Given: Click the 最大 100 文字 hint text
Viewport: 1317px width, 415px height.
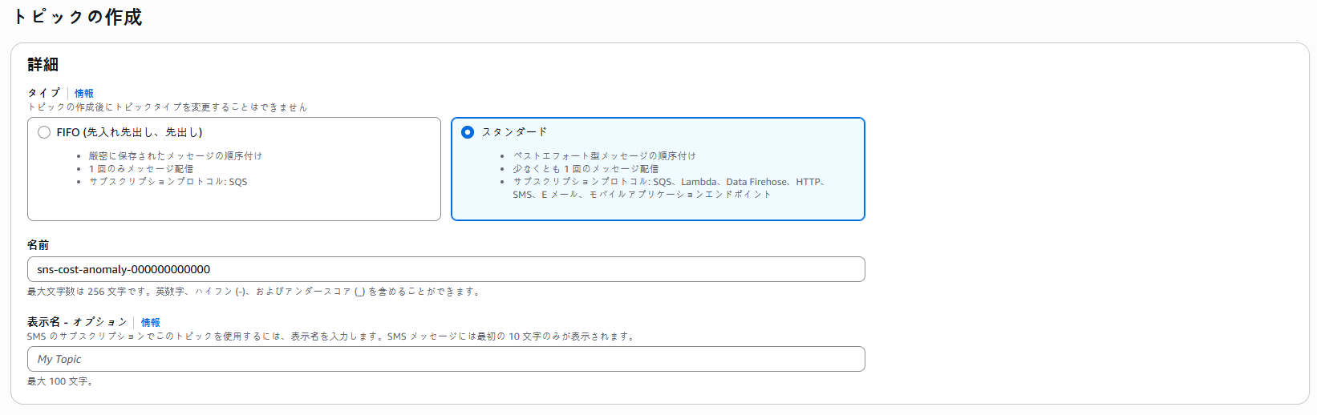Looking at the screenshot, I should pos(61,381).
